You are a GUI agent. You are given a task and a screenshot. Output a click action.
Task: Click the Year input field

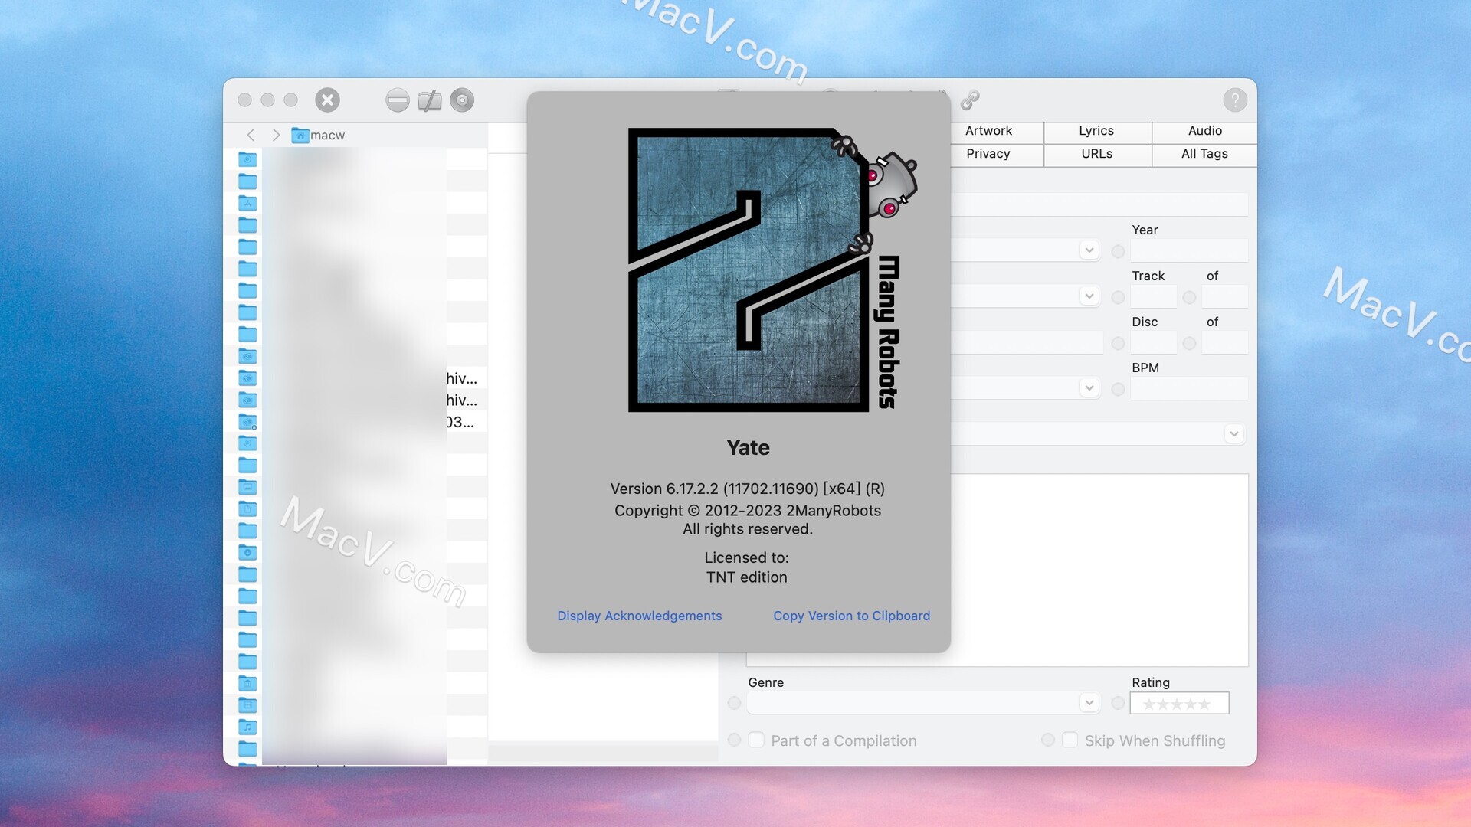coord(1189,250)
